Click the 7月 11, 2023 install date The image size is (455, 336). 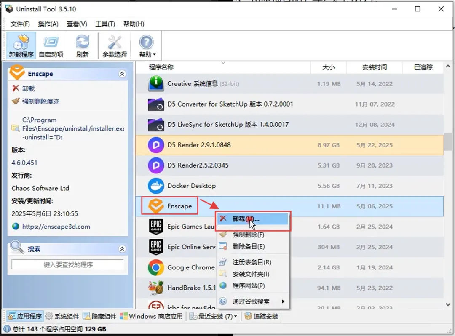pos(375,186)
